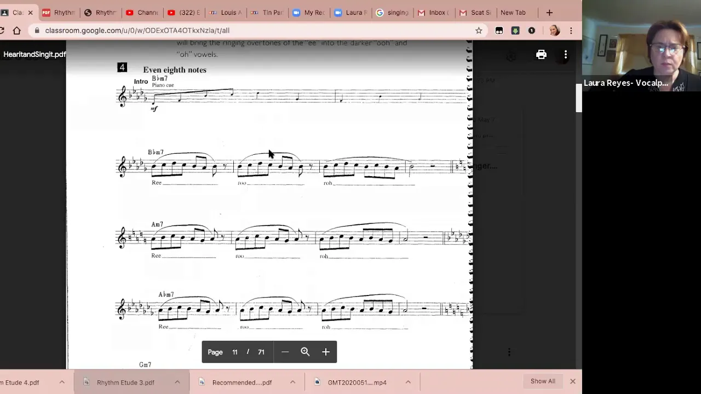Zoom in on the PDF page

(326, 352)
